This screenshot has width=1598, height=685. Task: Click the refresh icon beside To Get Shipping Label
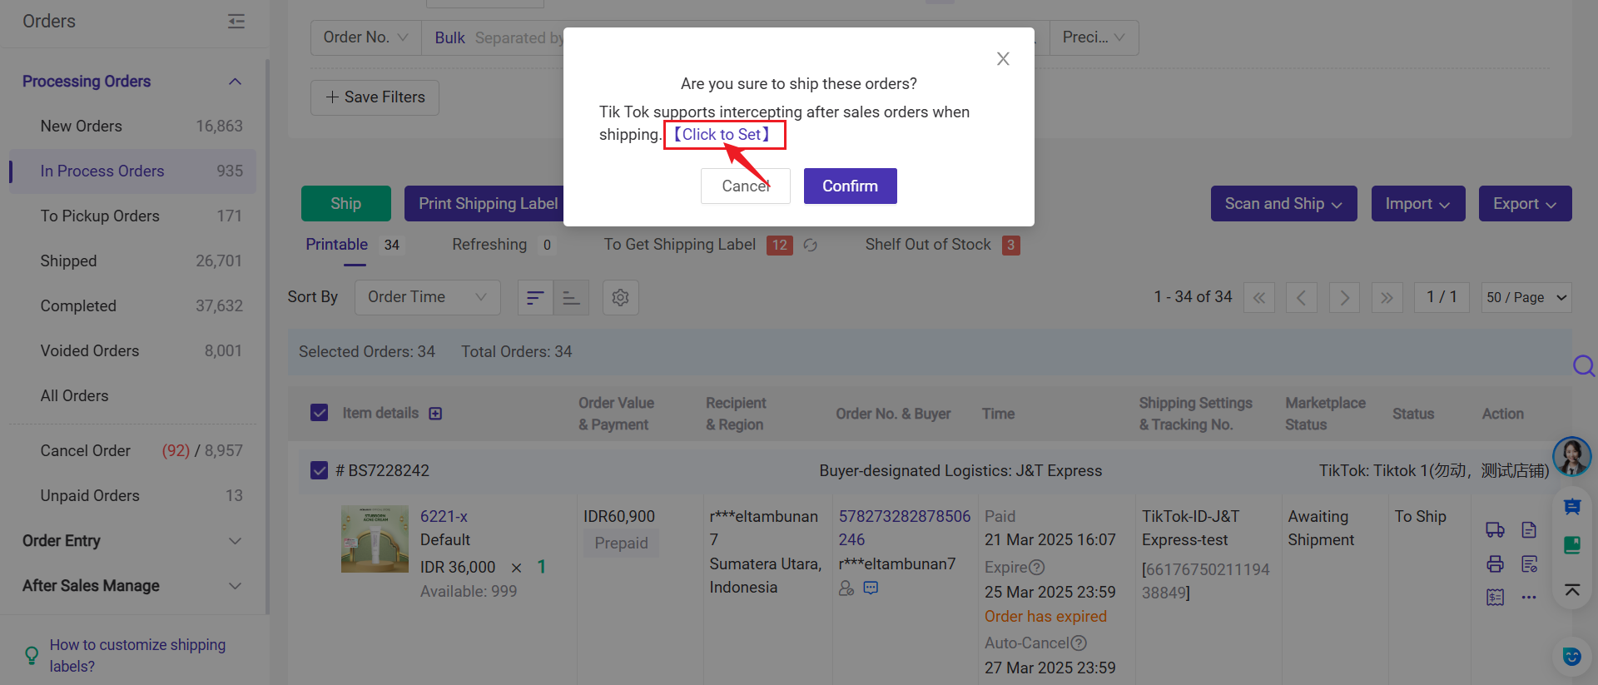(x=810, y=246)
